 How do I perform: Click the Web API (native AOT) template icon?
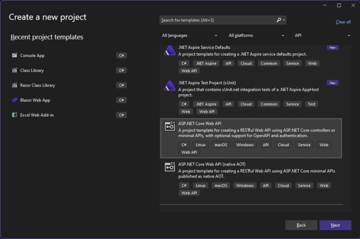point(170,167)
